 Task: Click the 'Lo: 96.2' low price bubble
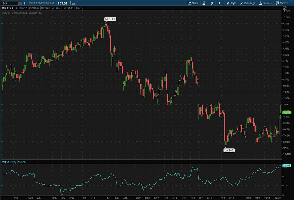[x=229, y=150]
